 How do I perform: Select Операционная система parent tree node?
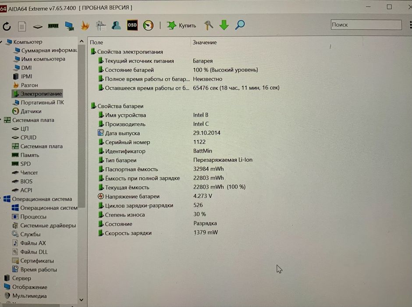38,199
